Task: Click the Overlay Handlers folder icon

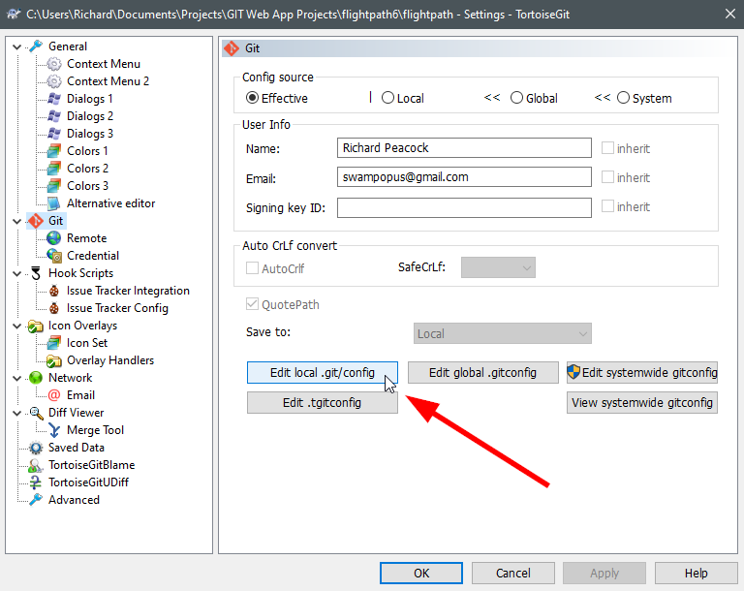Action: (54, 360)
